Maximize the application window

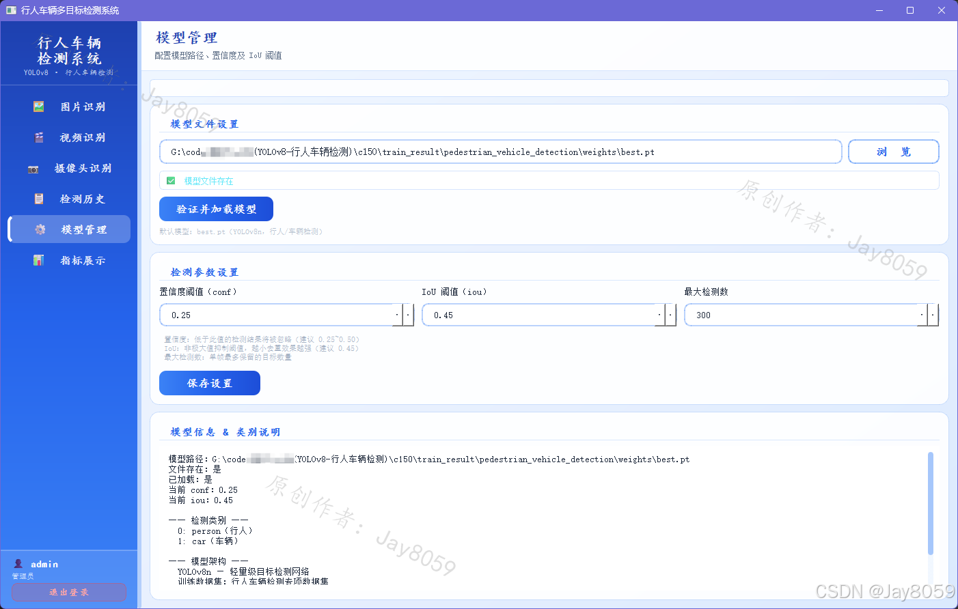910,10
